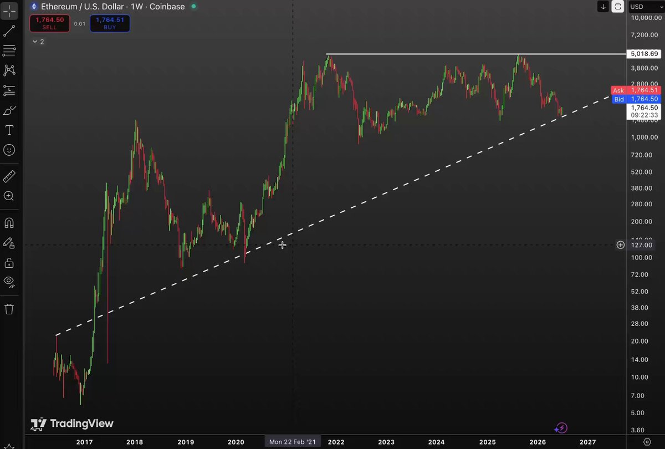Image resolution: width=665 pixels, height=449 pixels.
Task: Click the 5,018.69 price label
Action: click(644, 54)
